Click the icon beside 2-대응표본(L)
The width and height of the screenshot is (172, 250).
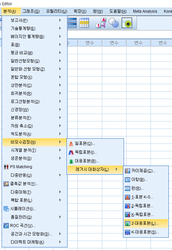point(127,223)
